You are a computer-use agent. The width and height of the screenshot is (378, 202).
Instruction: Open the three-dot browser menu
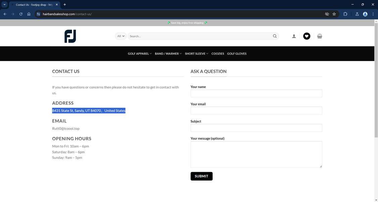click(373, 14)
